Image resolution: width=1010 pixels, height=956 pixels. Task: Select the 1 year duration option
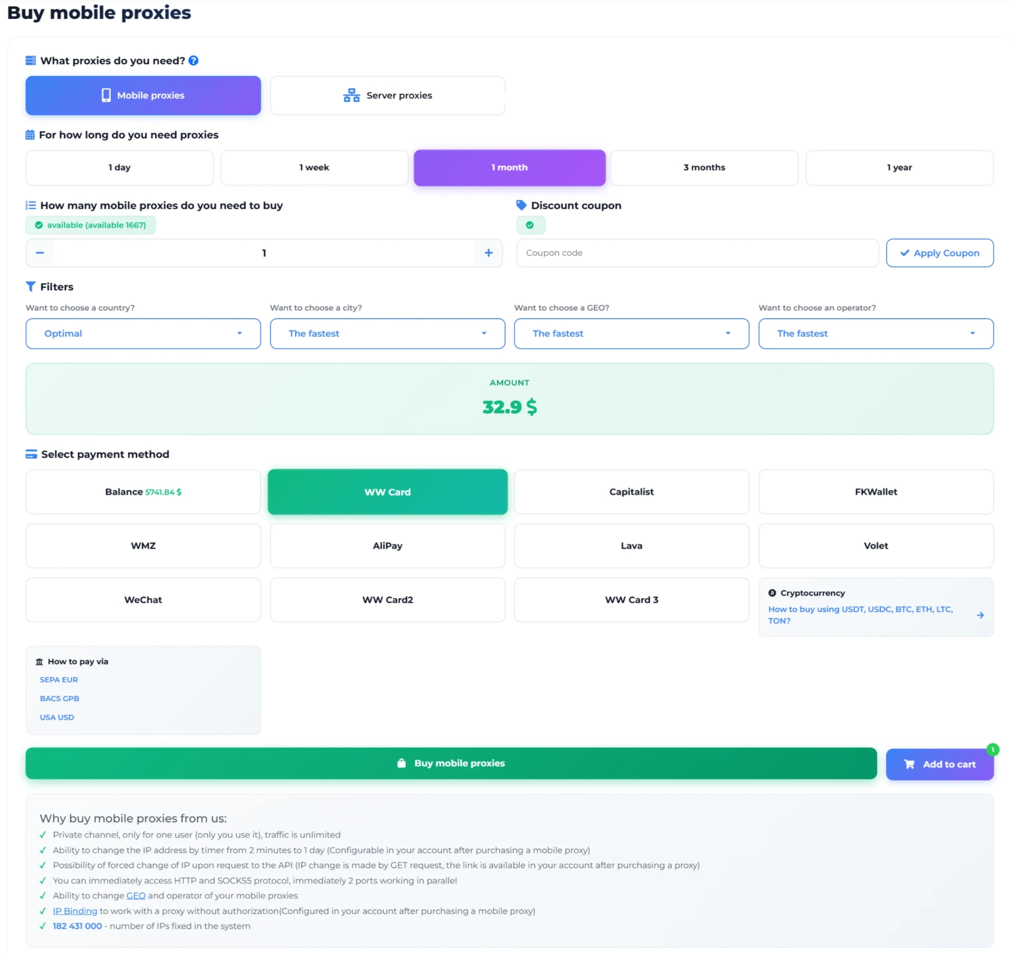click(x=899, y=167)
